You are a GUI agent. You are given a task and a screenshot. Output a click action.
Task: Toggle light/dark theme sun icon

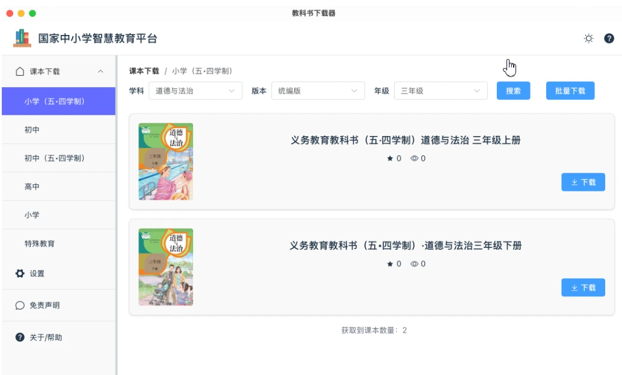tap(588, 39)
